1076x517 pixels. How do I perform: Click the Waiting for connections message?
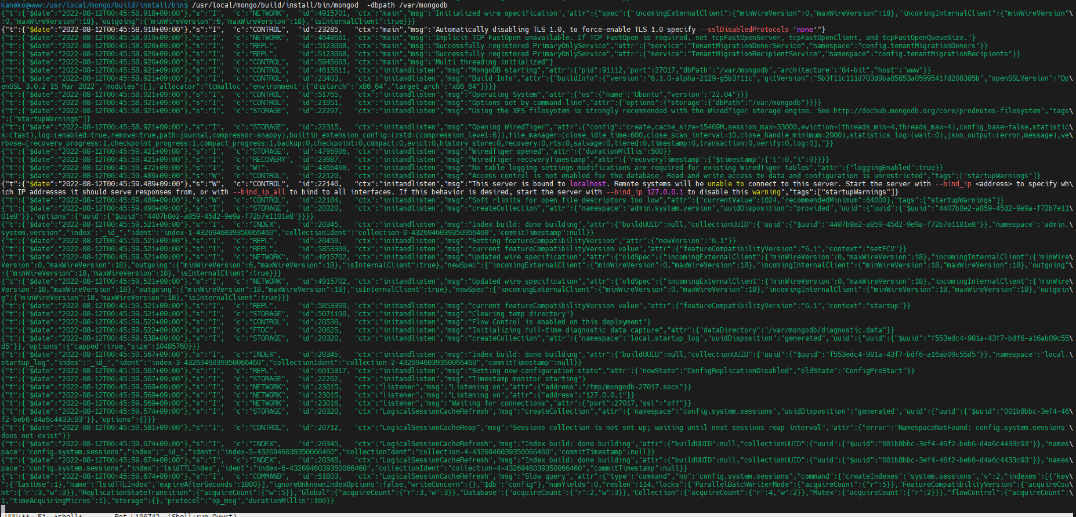(x=499, y=403)
